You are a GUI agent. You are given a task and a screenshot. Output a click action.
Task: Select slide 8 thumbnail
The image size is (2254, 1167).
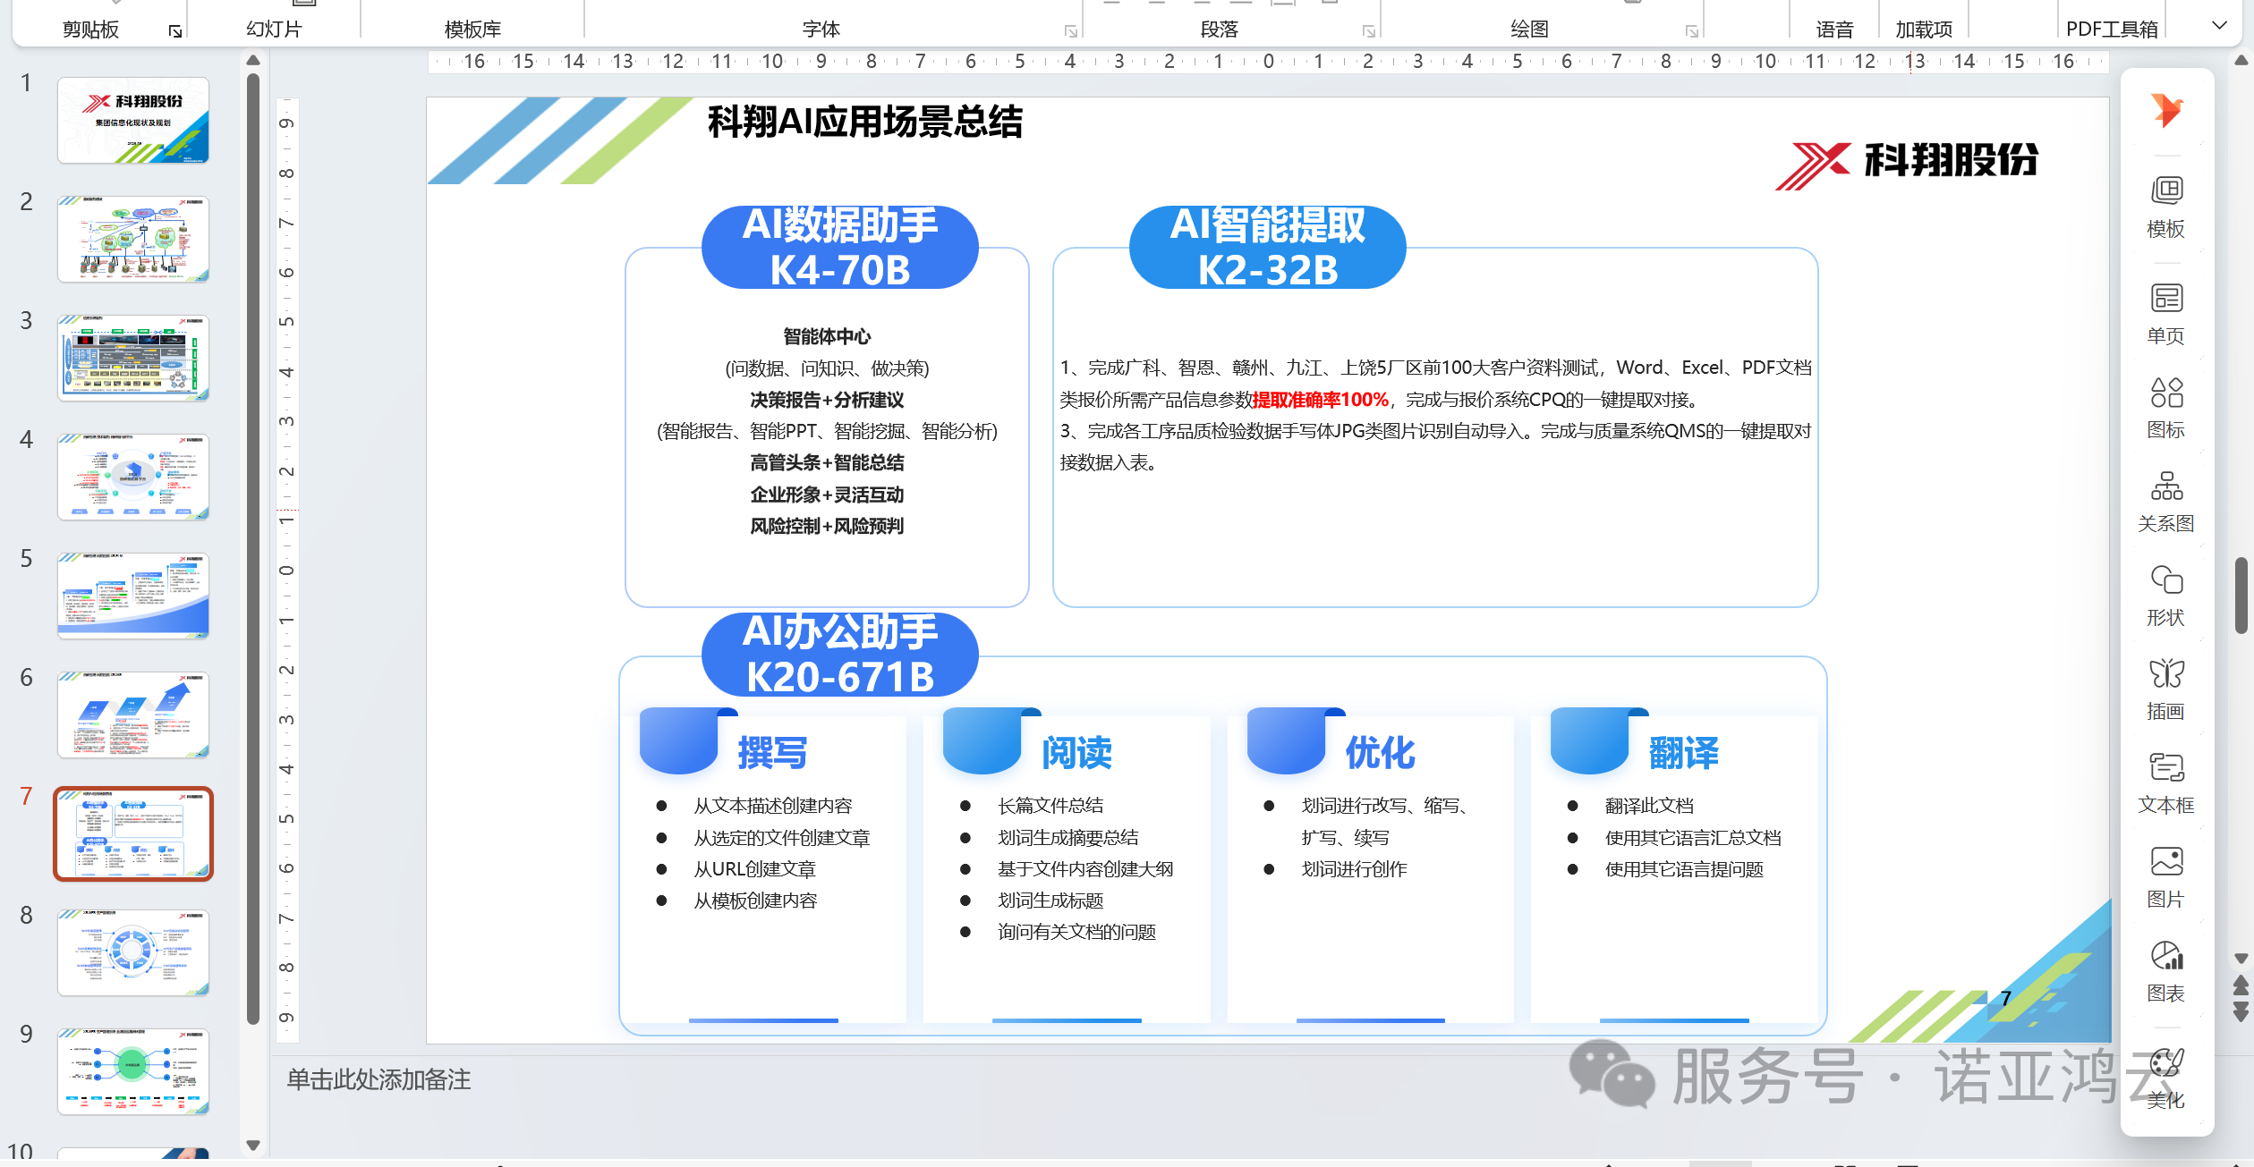point(133,952)
